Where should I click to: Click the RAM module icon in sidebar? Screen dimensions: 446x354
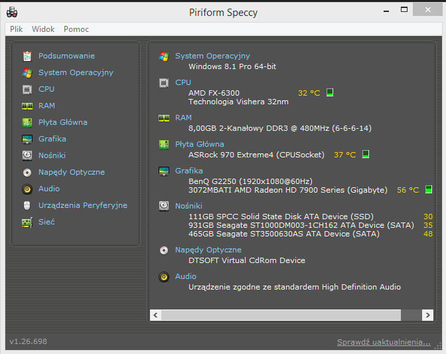click(x=27, y=106)
